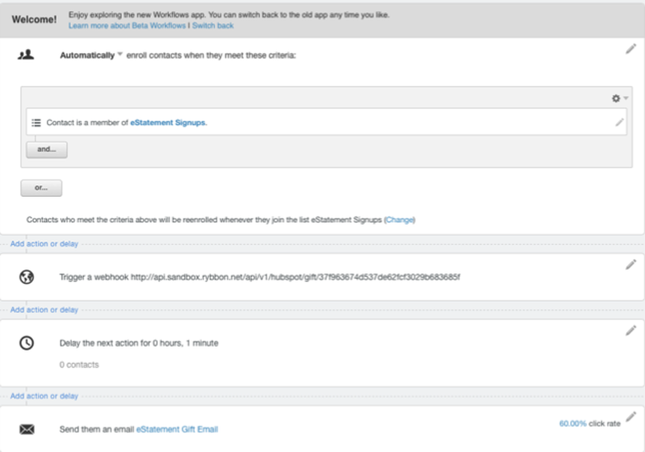Screen dimensions: 645x452
Task: Click the or... button for alternate criteria
Action: (x=41, y=188)
